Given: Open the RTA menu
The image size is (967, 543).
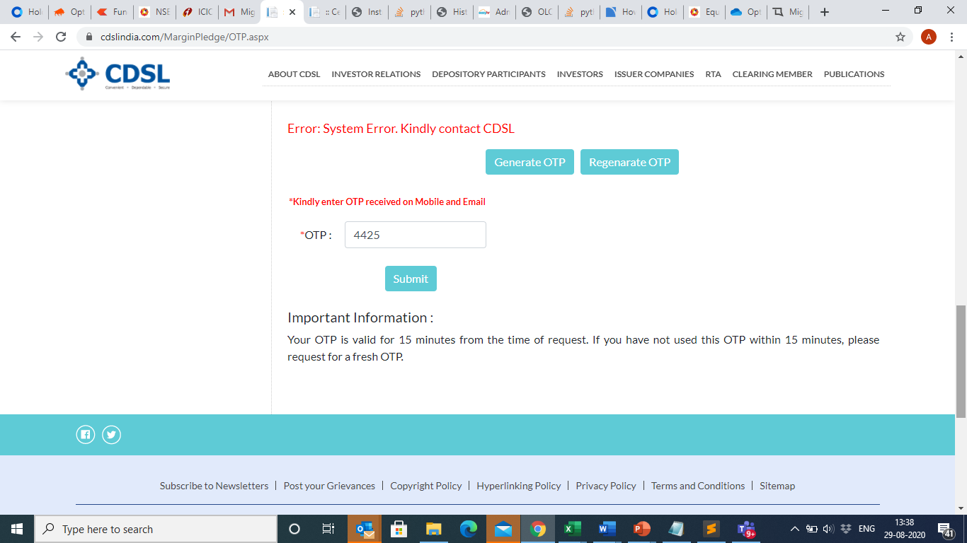Looking at the screenshot, I should pyautogui.click(x=713, y=74).
